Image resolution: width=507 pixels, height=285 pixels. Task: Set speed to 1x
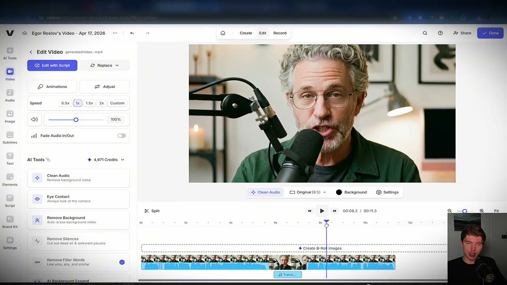pos(78,103)
